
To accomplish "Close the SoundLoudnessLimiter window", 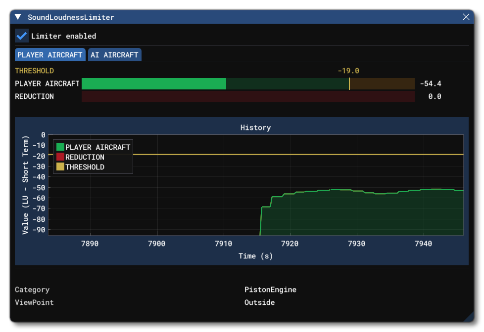I will (466, 17).
